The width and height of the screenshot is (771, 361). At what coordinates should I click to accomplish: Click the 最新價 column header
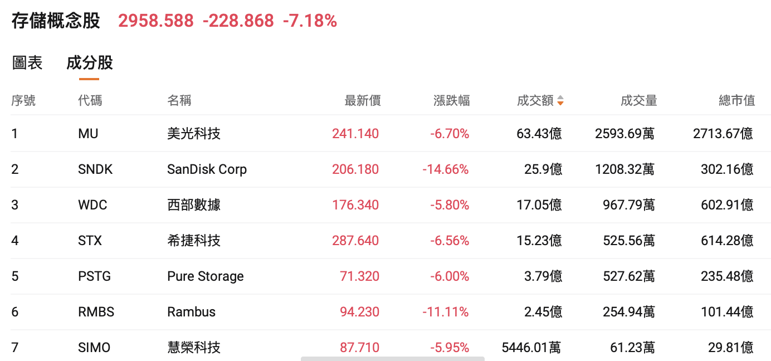click(x=362, y=101)
